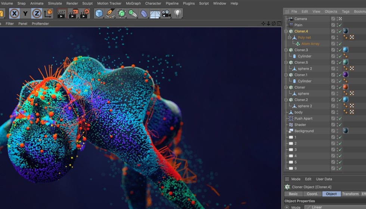Toggle layer square on Cloner.5 row

pyautogui.click(x=333, y=62)
